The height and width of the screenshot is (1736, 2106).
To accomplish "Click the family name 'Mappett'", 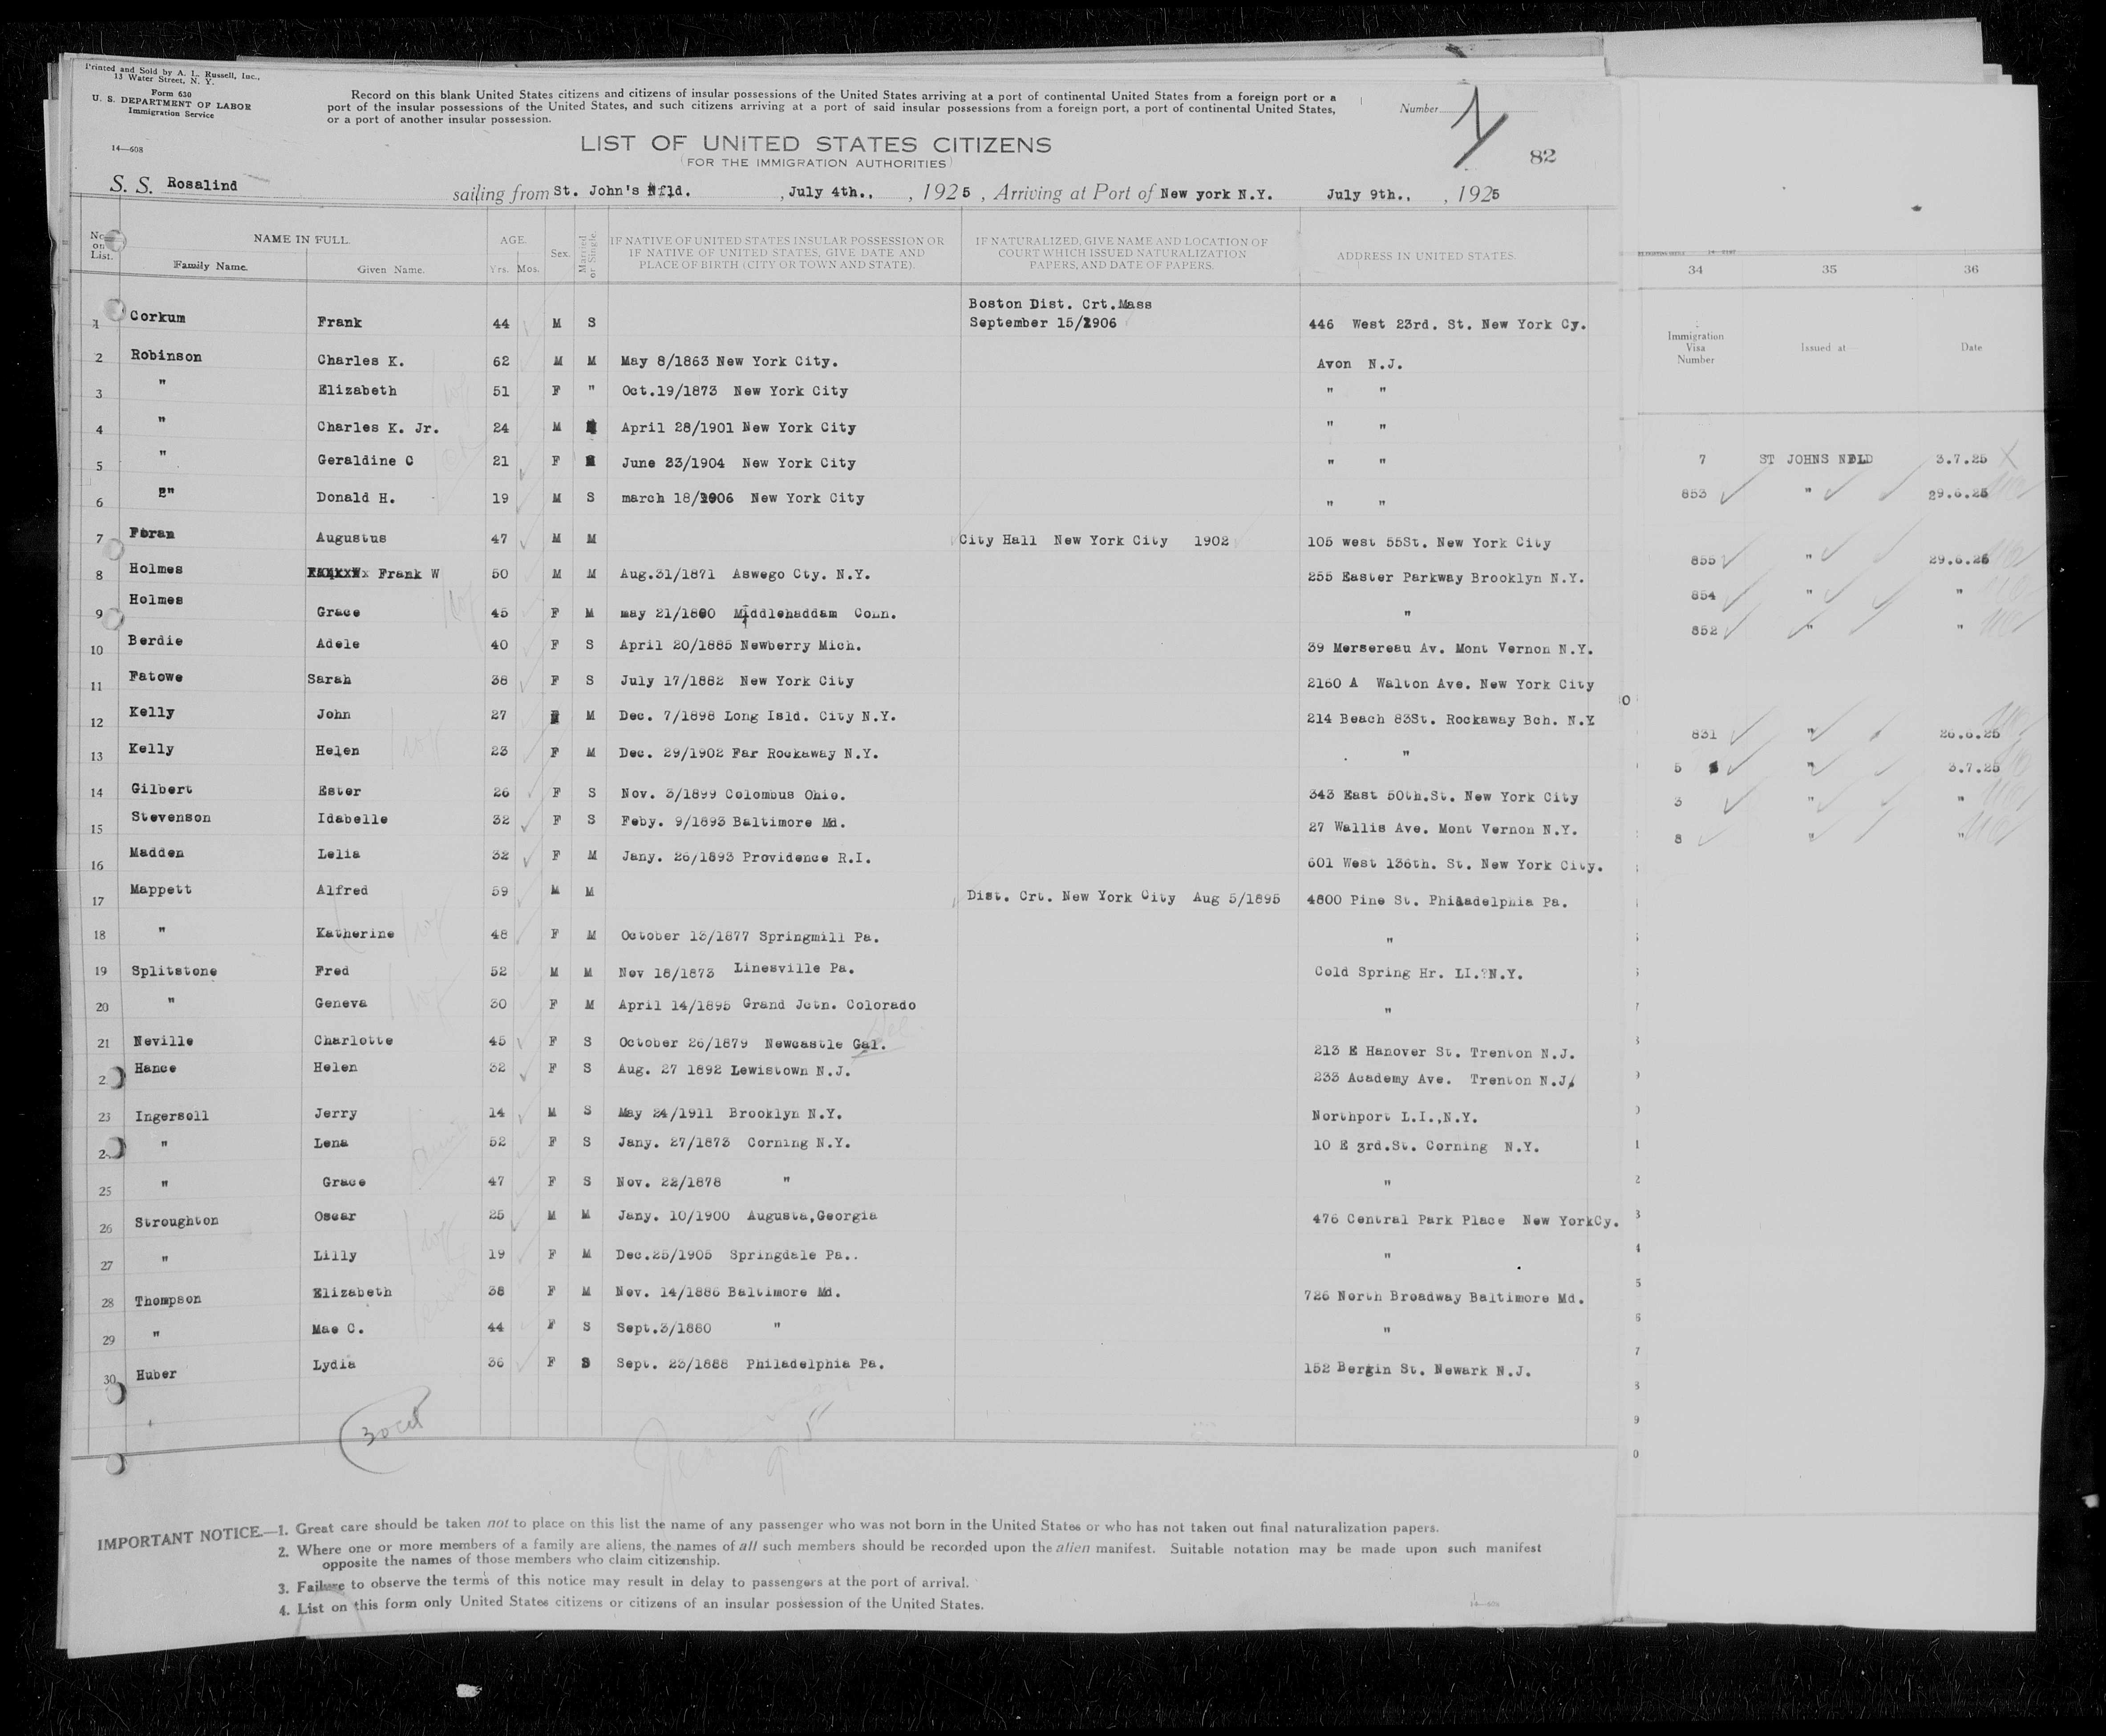I will (161, 890).
